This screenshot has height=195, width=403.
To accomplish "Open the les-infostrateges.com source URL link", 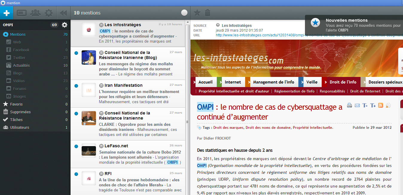I will 309,35.
